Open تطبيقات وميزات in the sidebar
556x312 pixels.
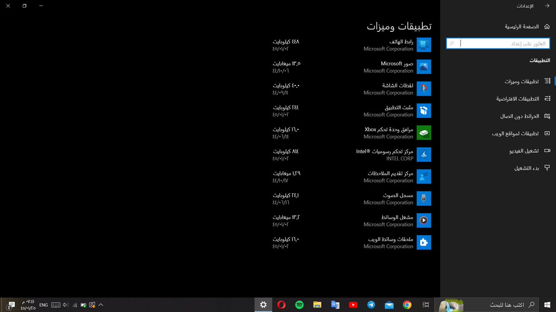[x=499, y=81]
